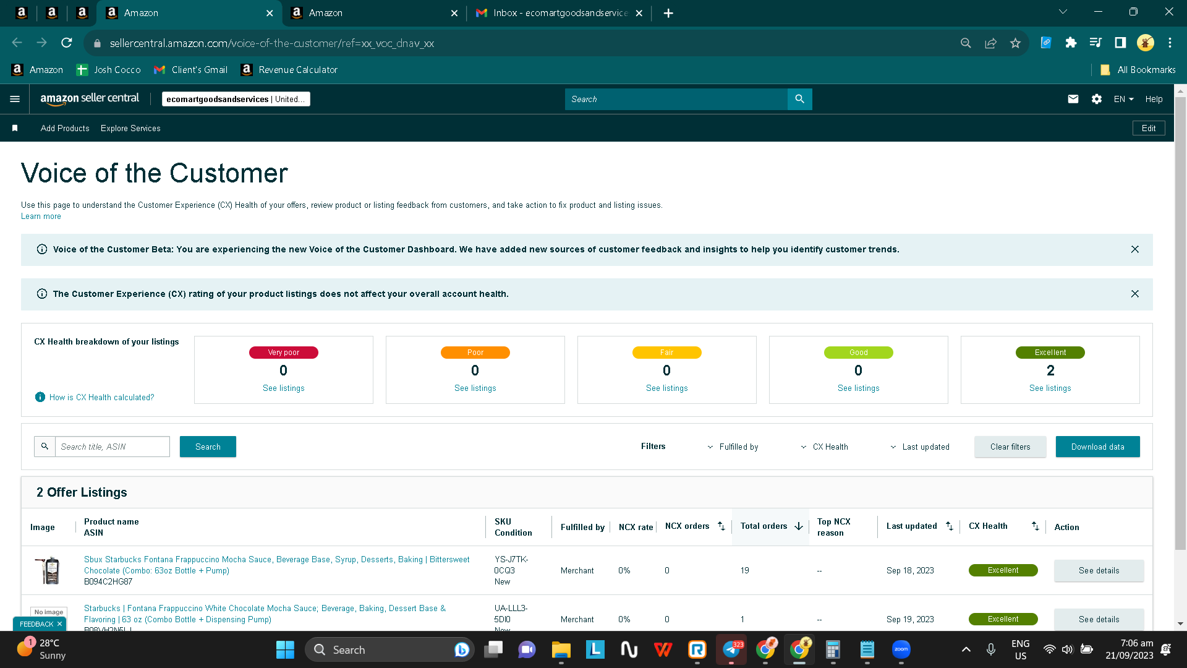Click the Search title, ASIN input field
The width and height of the screenshot is (1187, 668).
[113, 447]
